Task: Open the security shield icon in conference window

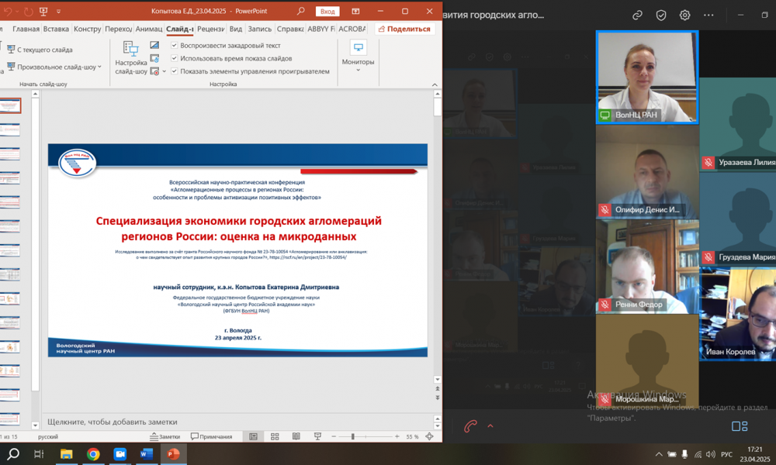Action: [661, 15]
